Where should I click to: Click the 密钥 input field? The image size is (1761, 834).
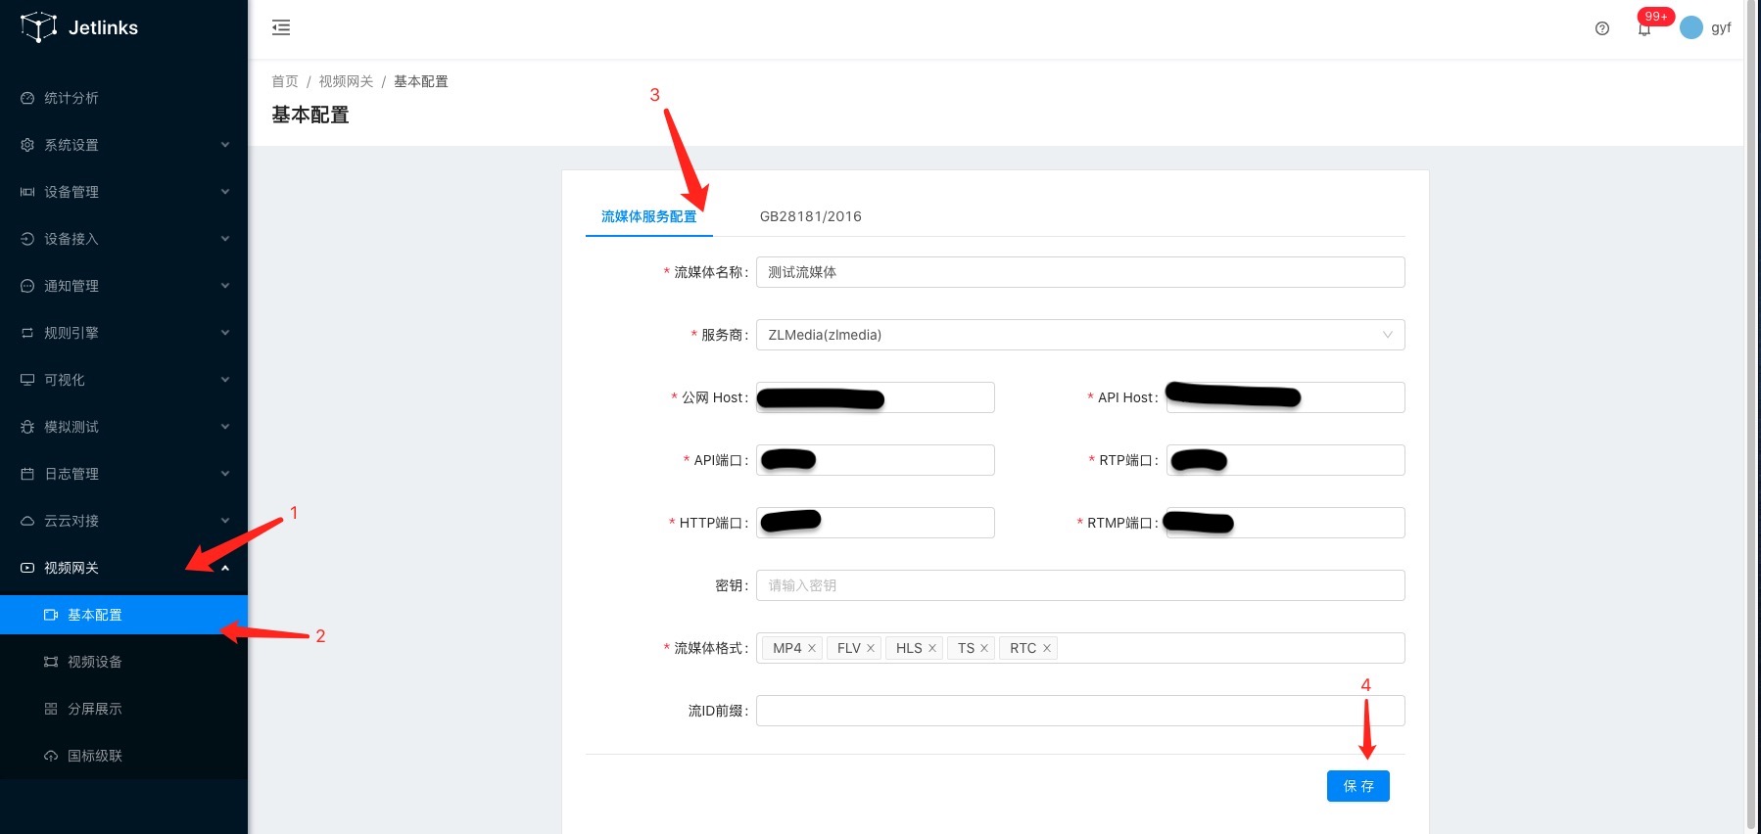coord(1079,585)
